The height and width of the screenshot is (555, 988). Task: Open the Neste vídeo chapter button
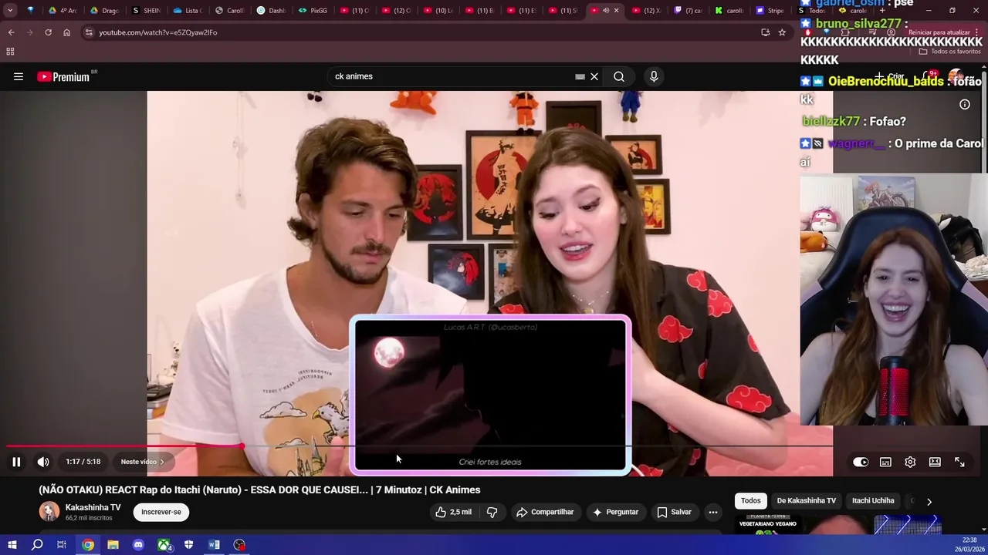tap(143, 462)
